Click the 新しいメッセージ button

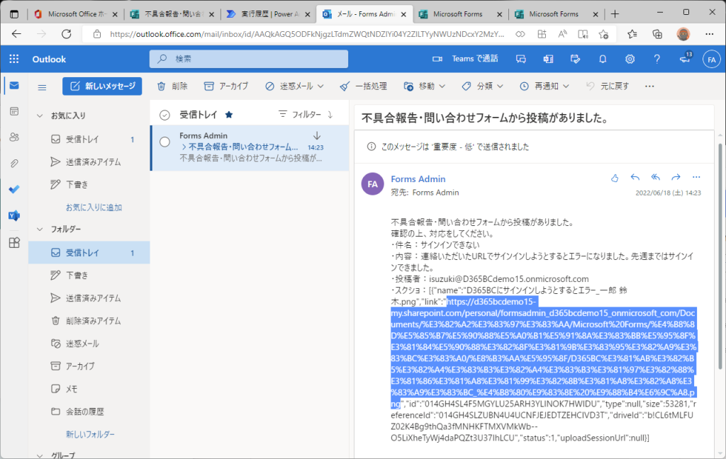pyautogui.click(x=102, y=86)
